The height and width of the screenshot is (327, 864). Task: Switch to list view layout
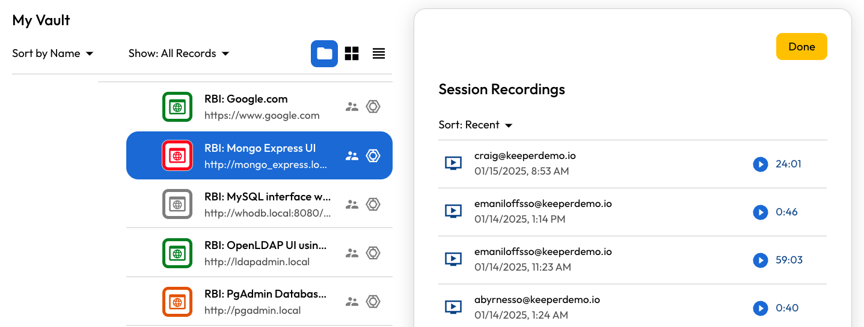[378, 54]
